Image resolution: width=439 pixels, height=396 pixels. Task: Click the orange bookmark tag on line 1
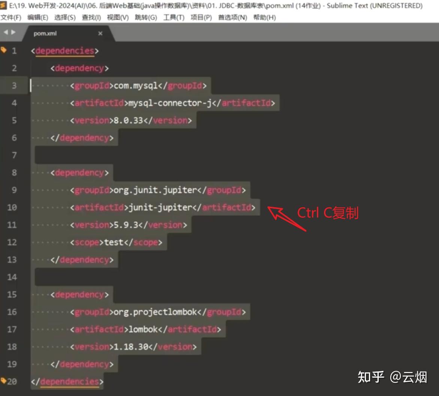point(3,50)
